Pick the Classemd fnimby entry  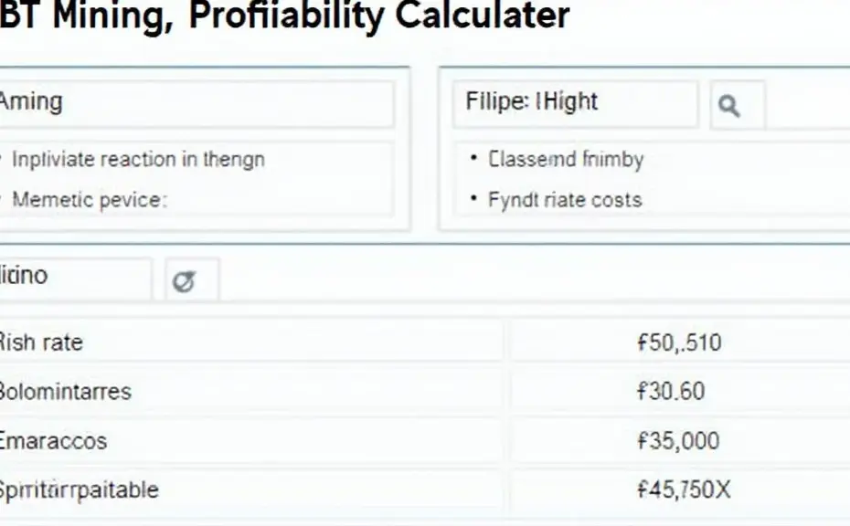coord(566,160)
